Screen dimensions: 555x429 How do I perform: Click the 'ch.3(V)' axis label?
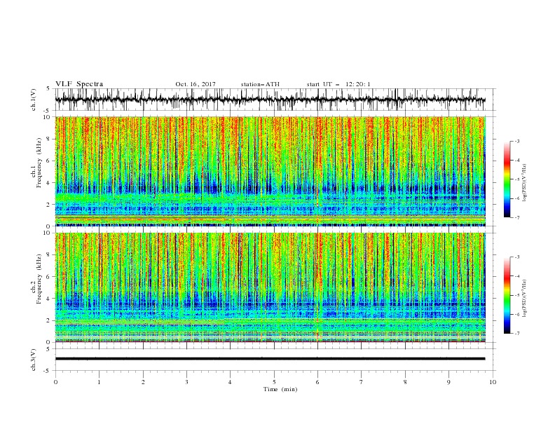(x=34, y=360)
